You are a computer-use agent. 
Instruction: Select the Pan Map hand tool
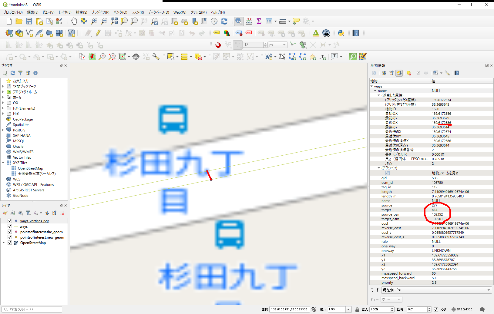point(74,21)
